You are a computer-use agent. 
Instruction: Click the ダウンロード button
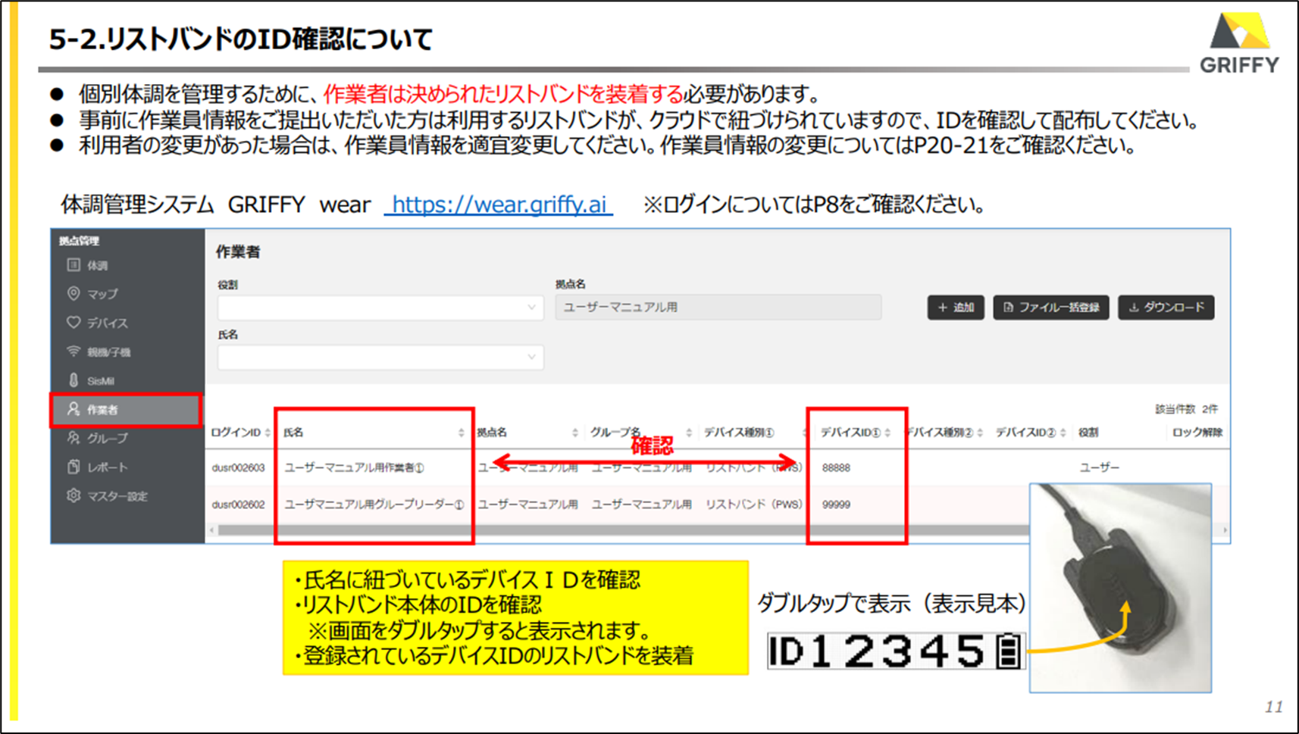tap(1166, 308)
